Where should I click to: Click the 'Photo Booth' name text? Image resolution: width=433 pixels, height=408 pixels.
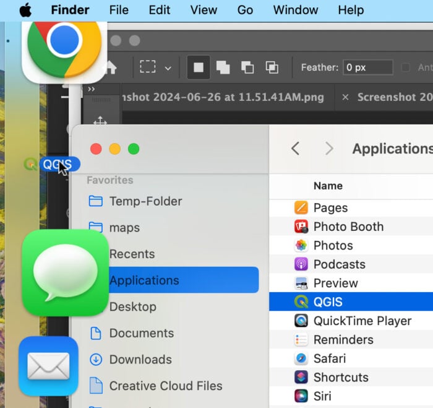click(x=348, y=227)
